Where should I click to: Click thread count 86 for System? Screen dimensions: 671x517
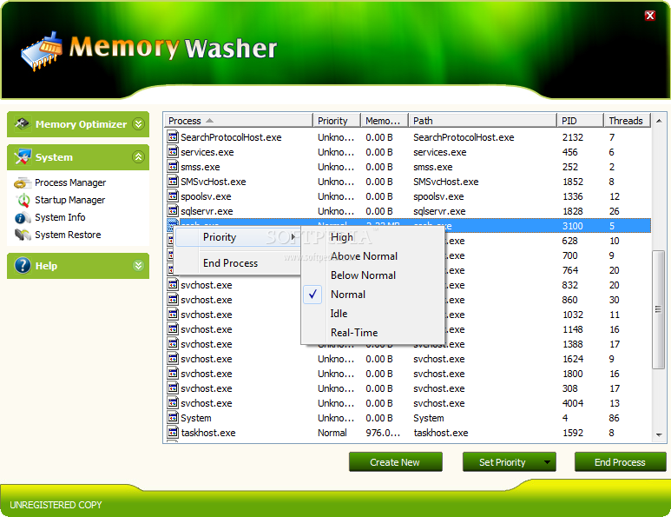point(614,418)
